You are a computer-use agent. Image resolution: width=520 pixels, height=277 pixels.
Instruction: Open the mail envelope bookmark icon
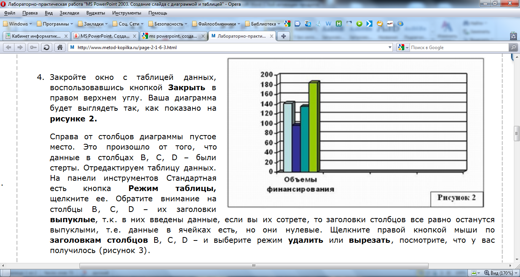click(x=298, y=24)
